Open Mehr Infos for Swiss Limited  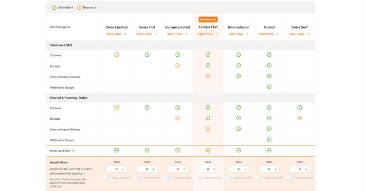(x=116, y=34)
